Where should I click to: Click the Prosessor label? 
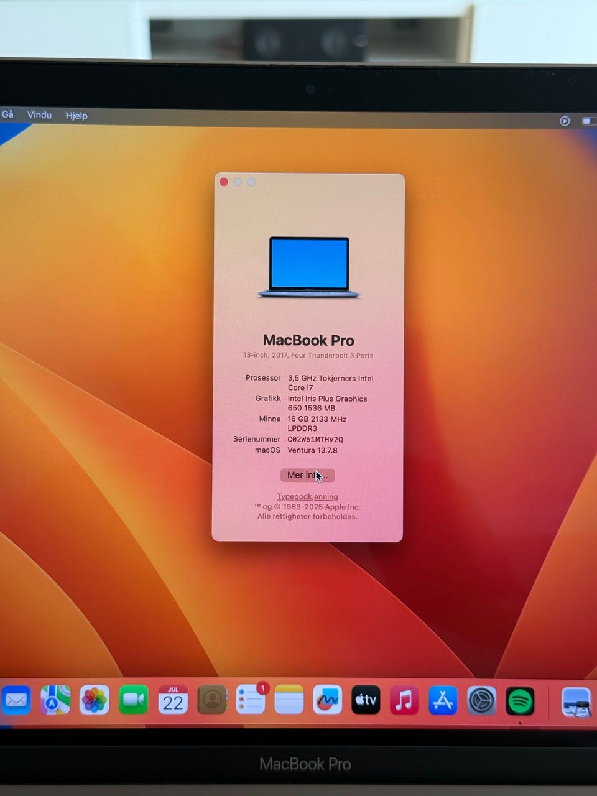(263, 377)
